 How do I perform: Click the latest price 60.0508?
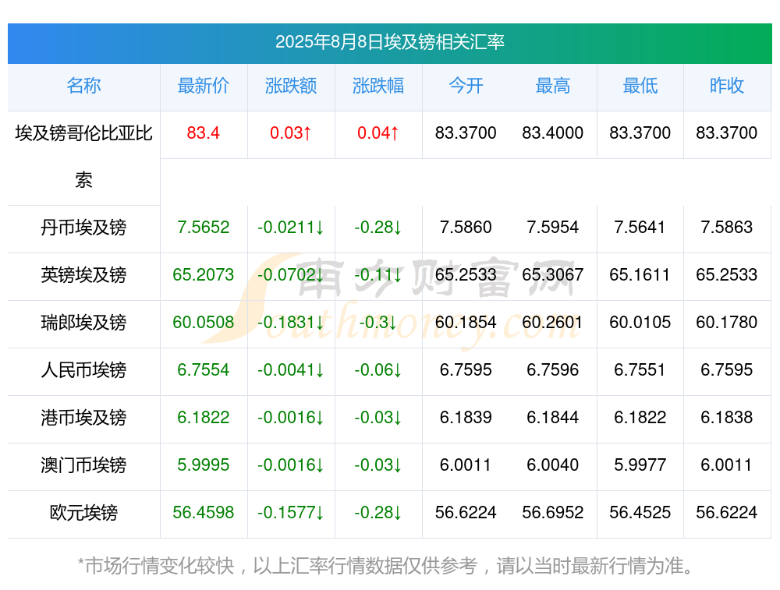(x=203, y=322)
